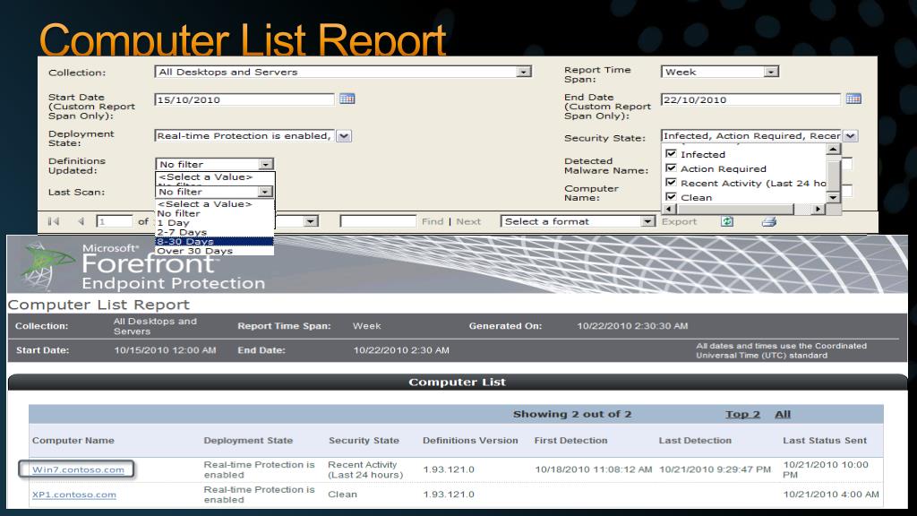Choose '<Select a Value>' in Last Scan list
Viewport: 917px width, 516px height.
pyautogui.click(x=205, y=203)
